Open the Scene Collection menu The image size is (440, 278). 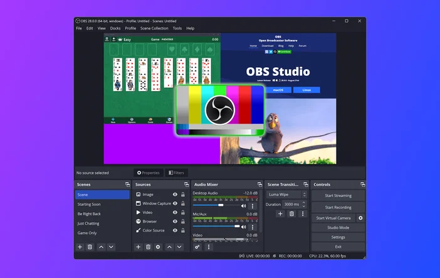point(154,28)
